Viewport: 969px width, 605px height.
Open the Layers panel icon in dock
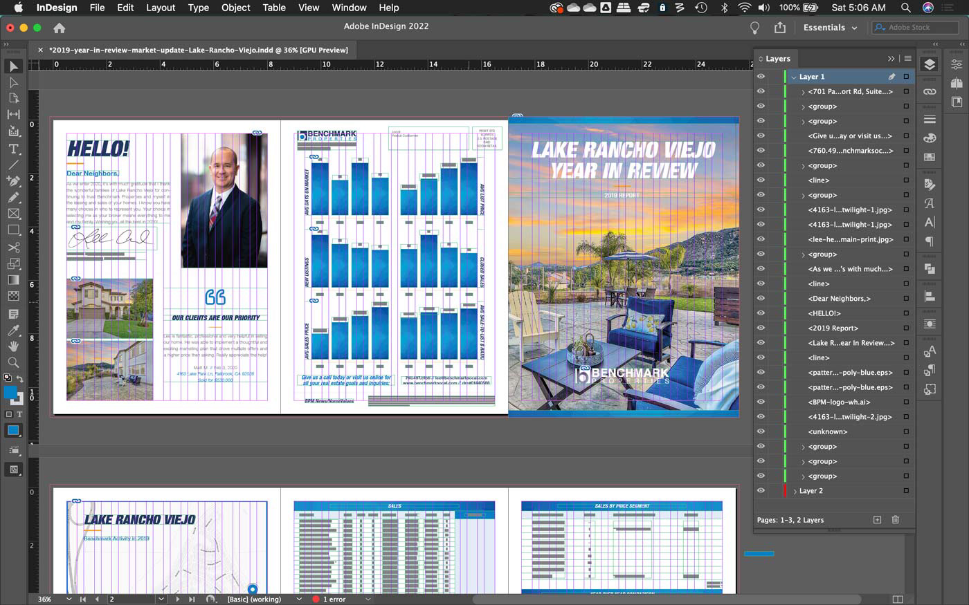(930, 64)
